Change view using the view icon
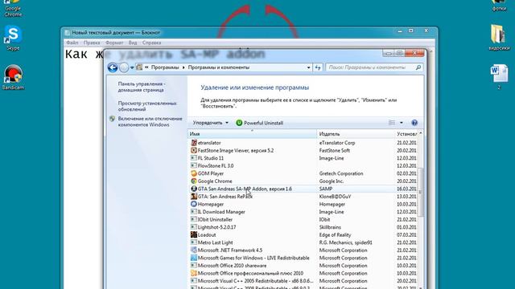This screenshot has width=515, height=289. pyautogui.click(x=392, y=123)
